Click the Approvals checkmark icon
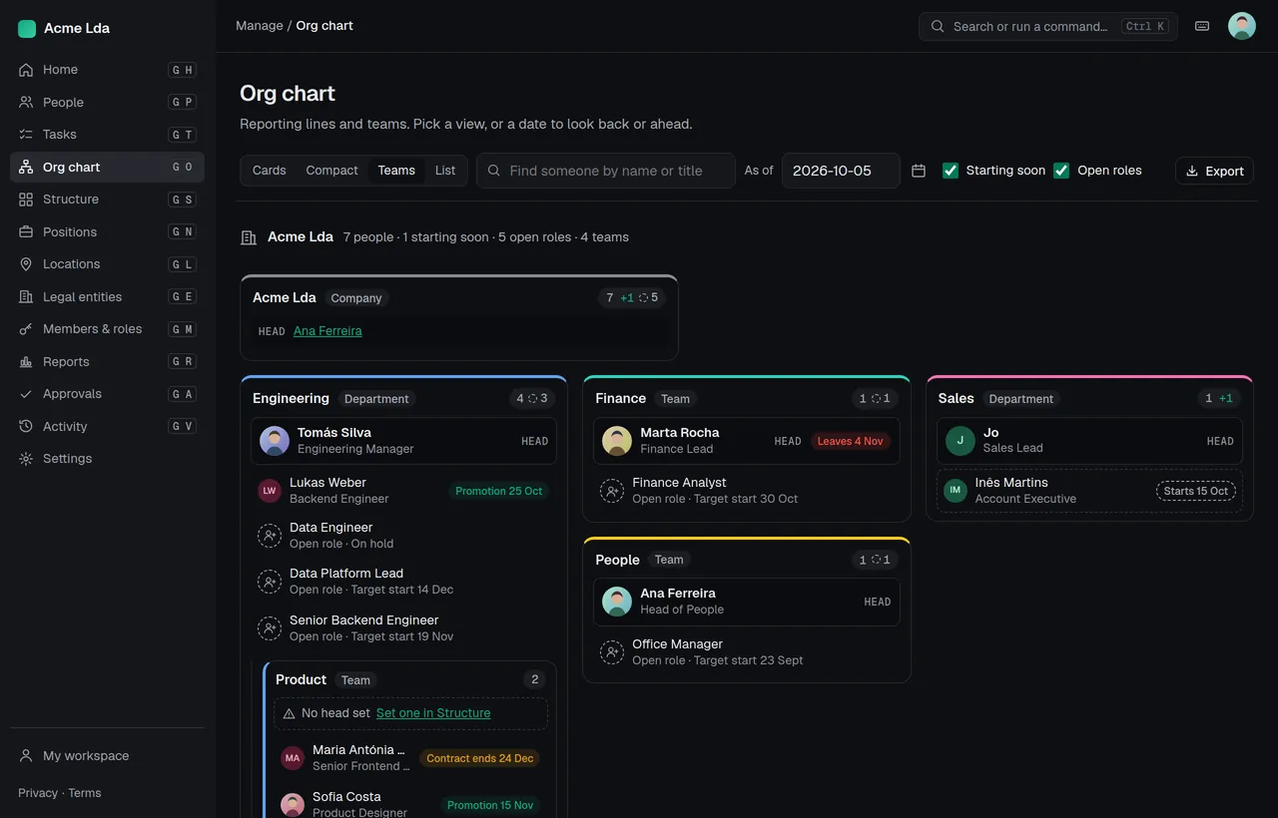 tap(26, 394)
